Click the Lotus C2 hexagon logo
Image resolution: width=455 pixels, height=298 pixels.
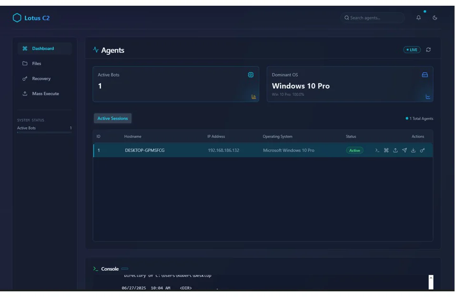point(17,18)
